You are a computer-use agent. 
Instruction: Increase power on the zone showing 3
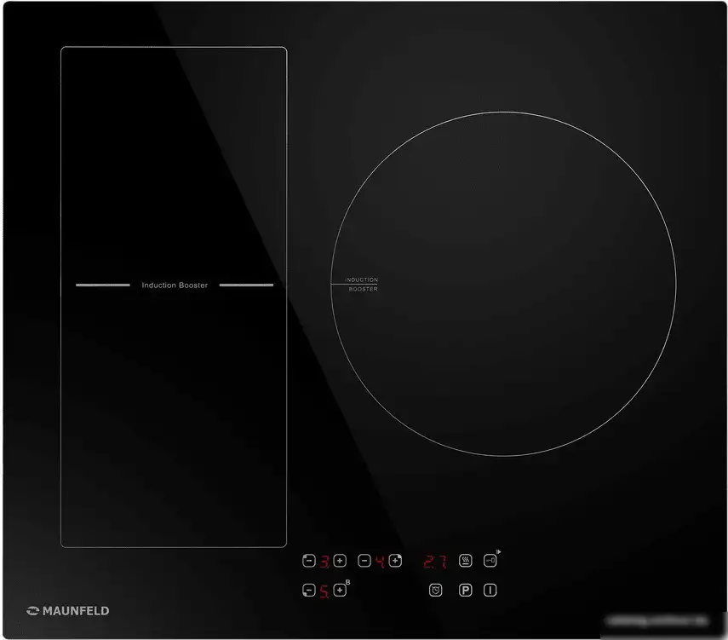pyautogui.click(x=340, y=561)
